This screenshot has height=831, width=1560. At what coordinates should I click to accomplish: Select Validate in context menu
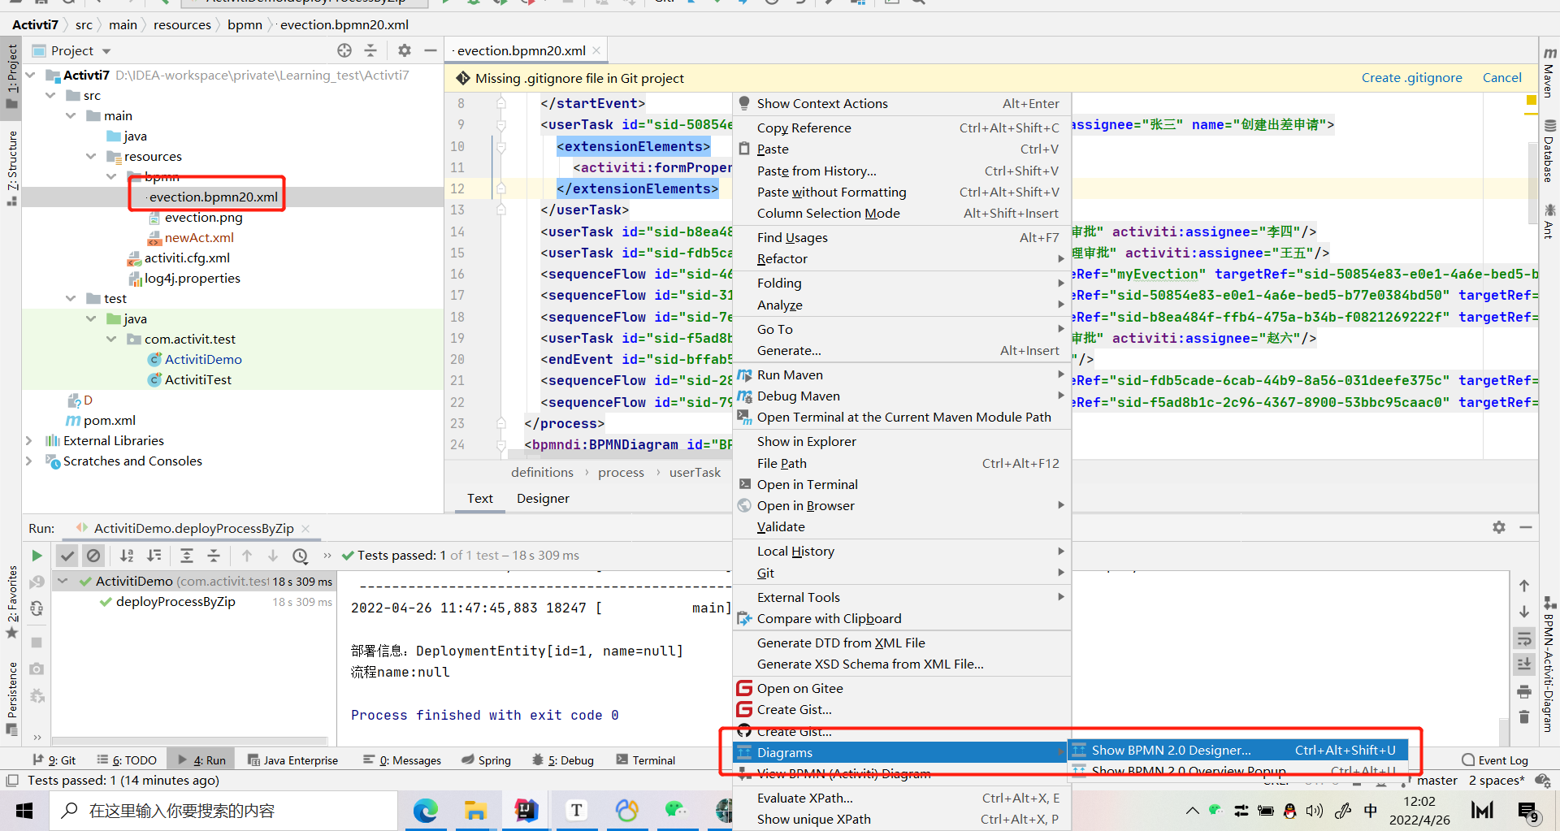pos(902,527)
